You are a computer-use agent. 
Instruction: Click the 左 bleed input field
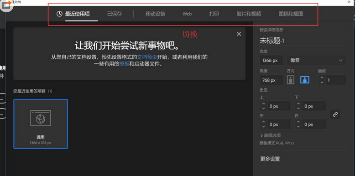[x=279, y=124]
